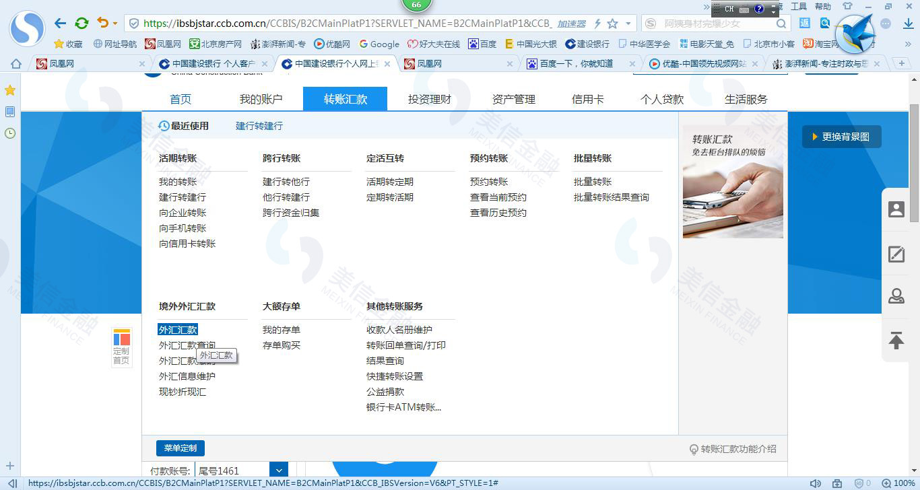Click the 定制首页 floating icon on the page
This screenshot has width=920, height=490.
pyautogui.click(x=121, y=347)
